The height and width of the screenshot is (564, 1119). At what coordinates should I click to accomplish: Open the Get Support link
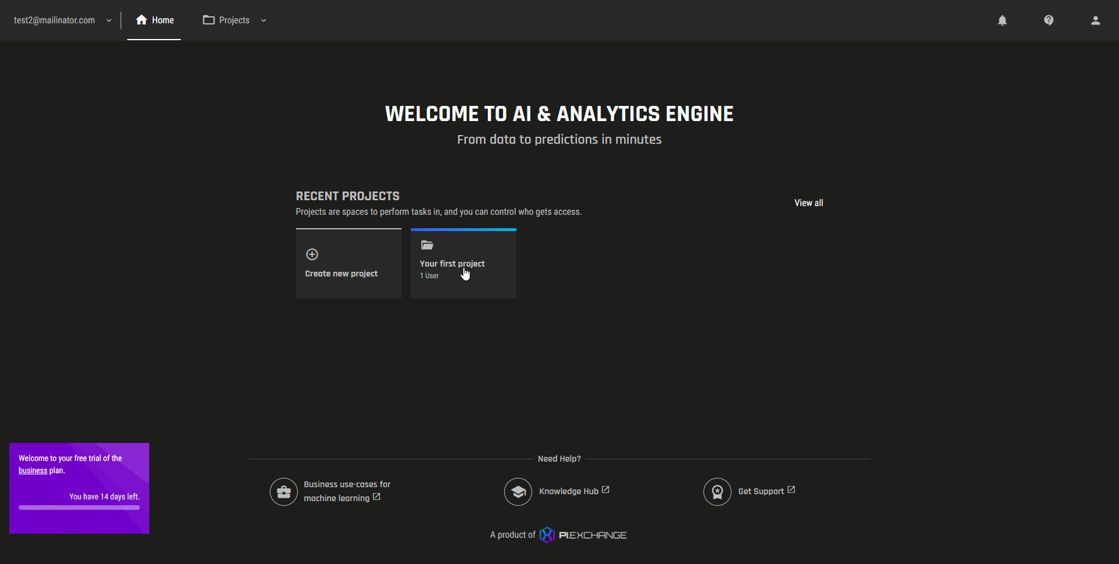(x=761, y=491)
